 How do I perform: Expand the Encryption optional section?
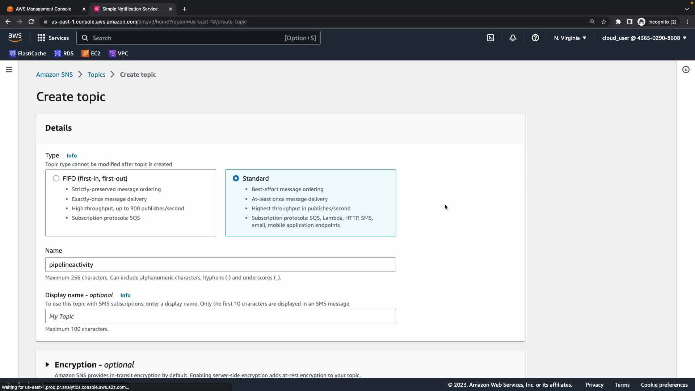coord(47,365)
